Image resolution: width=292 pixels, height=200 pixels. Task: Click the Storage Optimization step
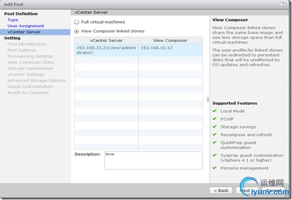[x=30, y=68]
